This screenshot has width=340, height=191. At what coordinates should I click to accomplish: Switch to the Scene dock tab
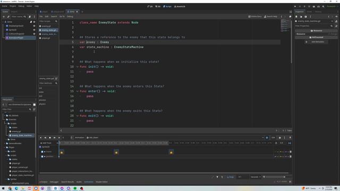(x=5, y=12)
